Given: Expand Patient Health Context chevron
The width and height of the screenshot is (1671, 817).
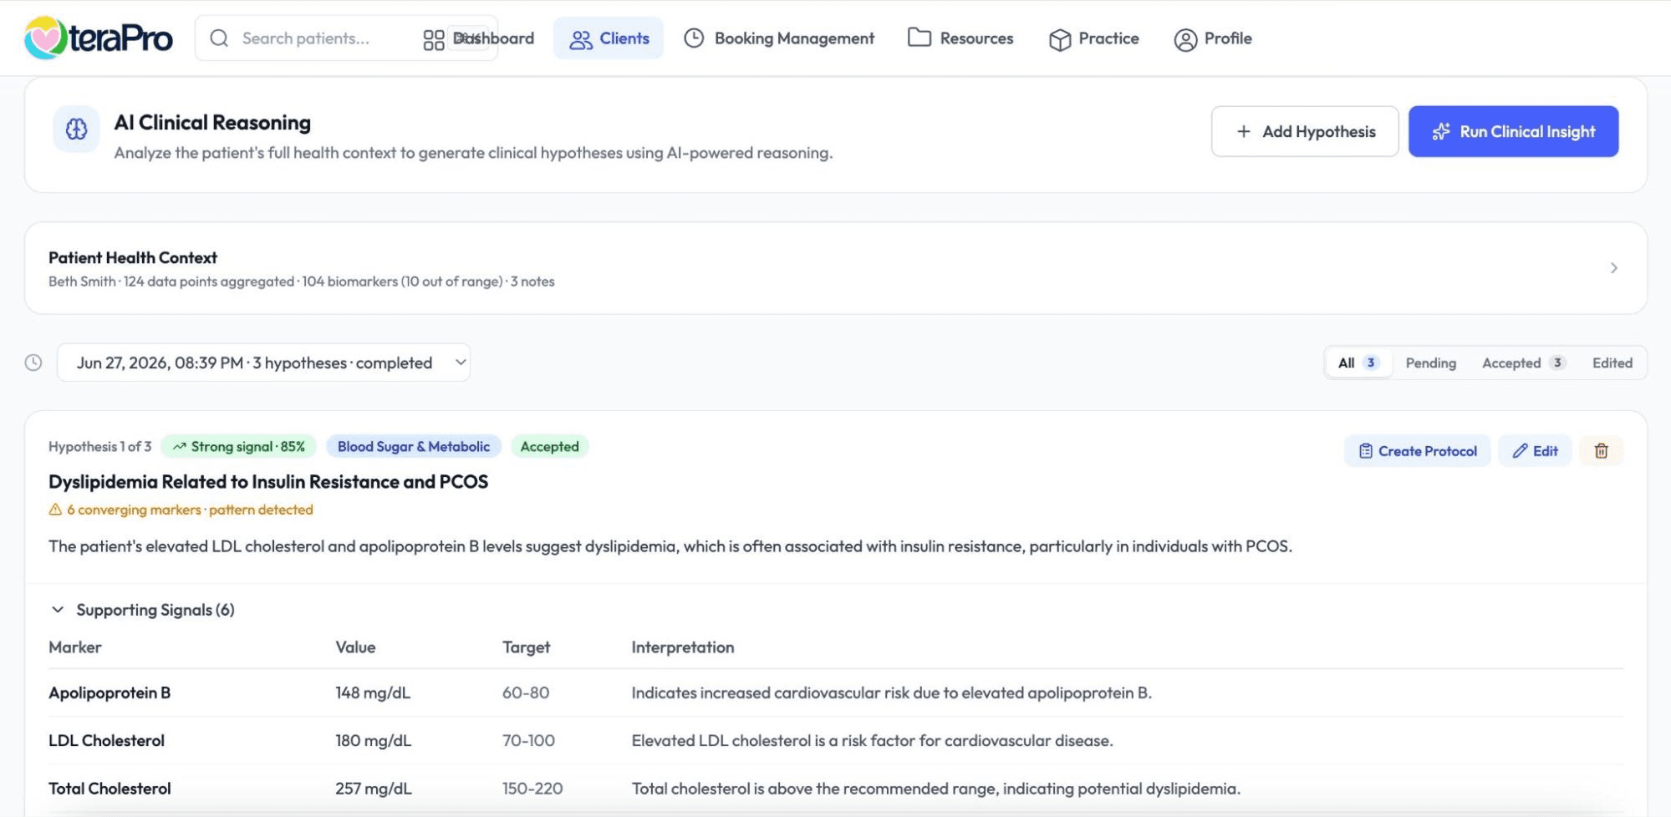Looking at the screenshot, I should click(x=1613, y=268).
